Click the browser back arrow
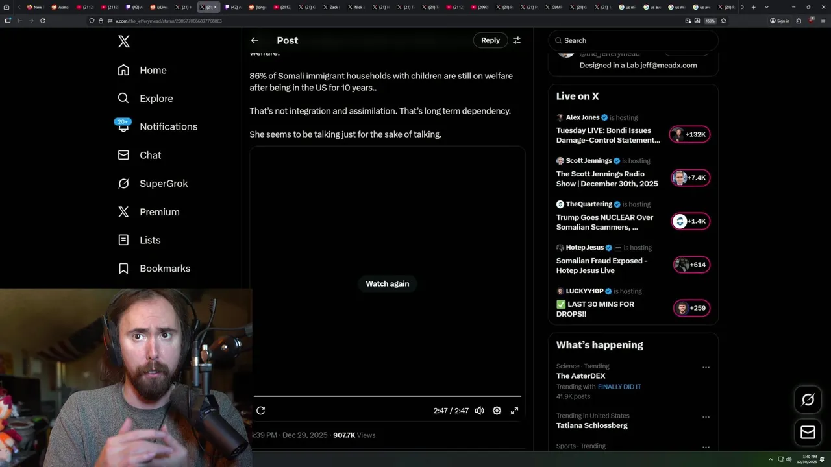The width and height of the screenshot is (831, 467). (x=19, y=21)
